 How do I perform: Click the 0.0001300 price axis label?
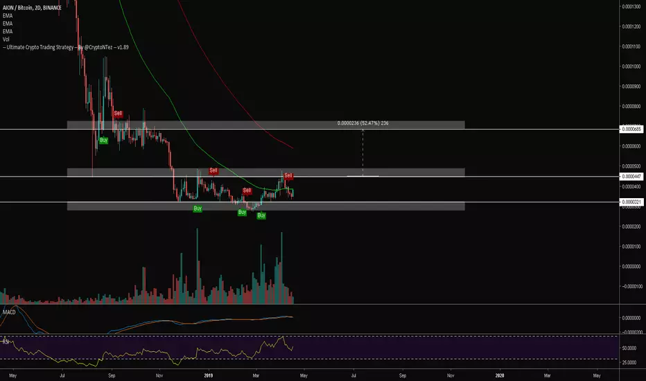[x=631, y=6]
